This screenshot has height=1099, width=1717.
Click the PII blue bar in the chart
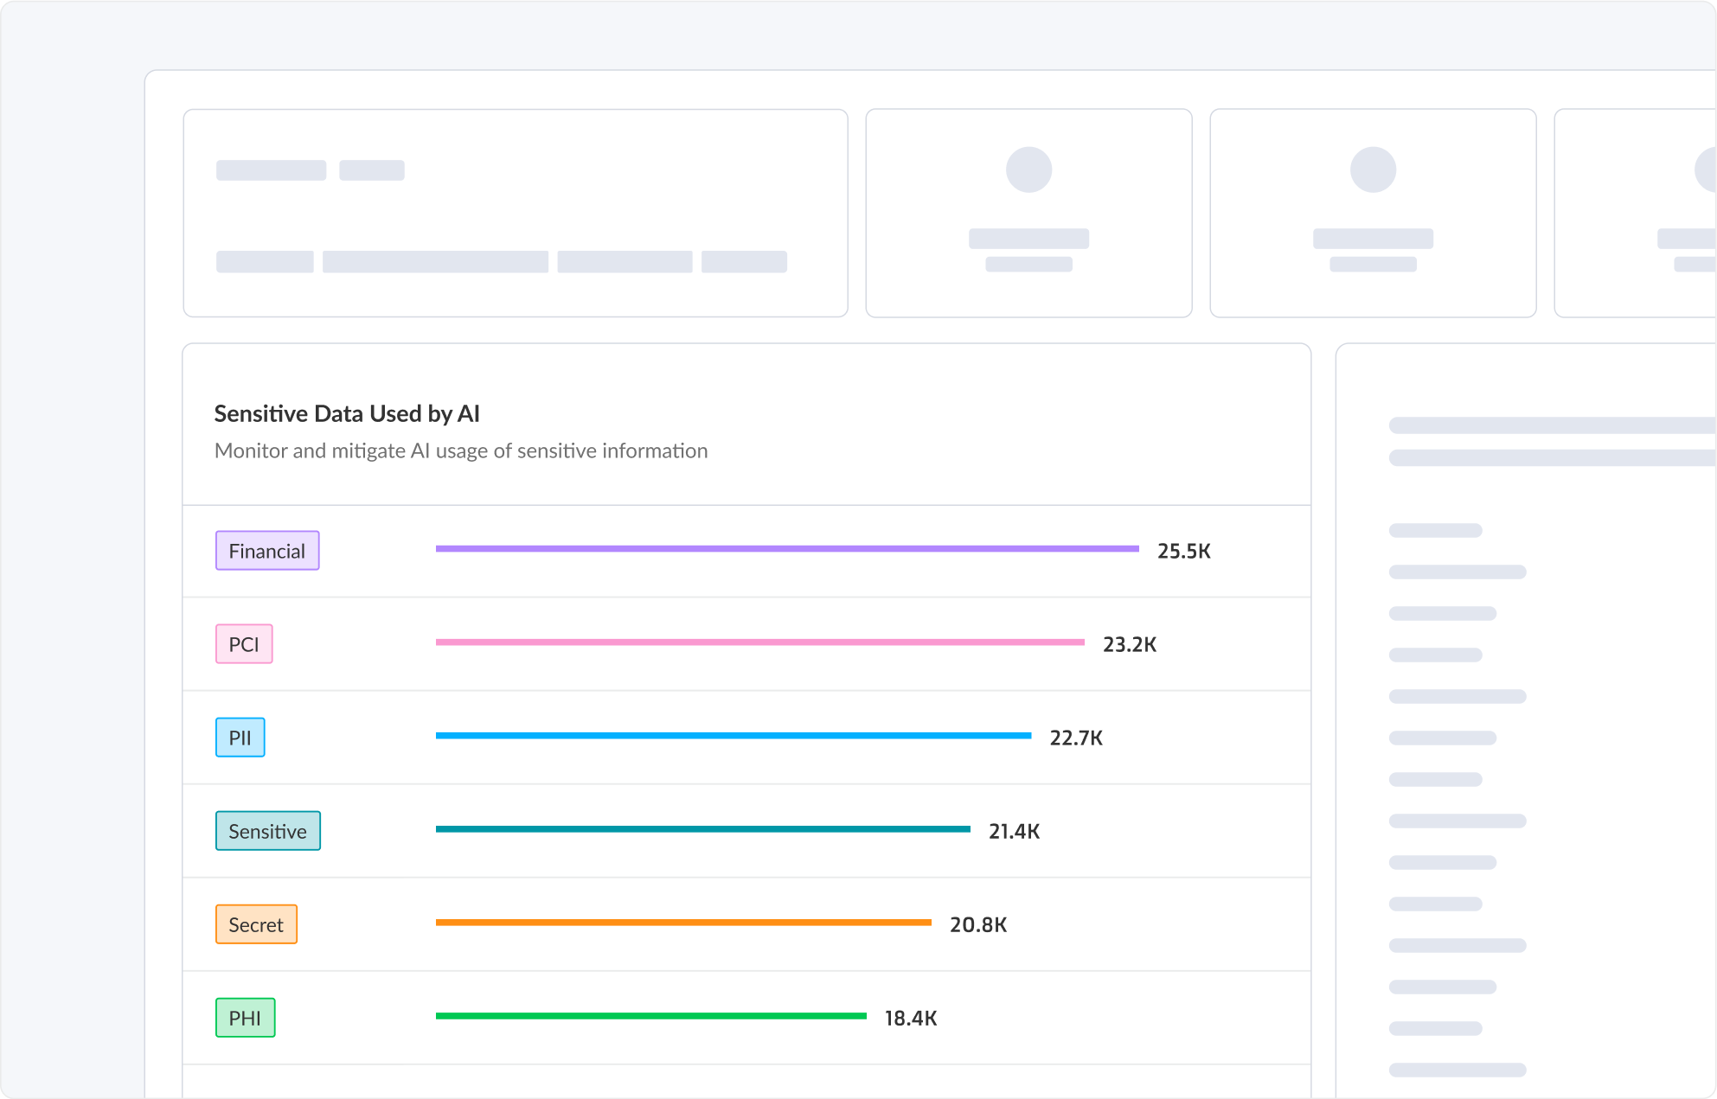click(x=734, y=734)
